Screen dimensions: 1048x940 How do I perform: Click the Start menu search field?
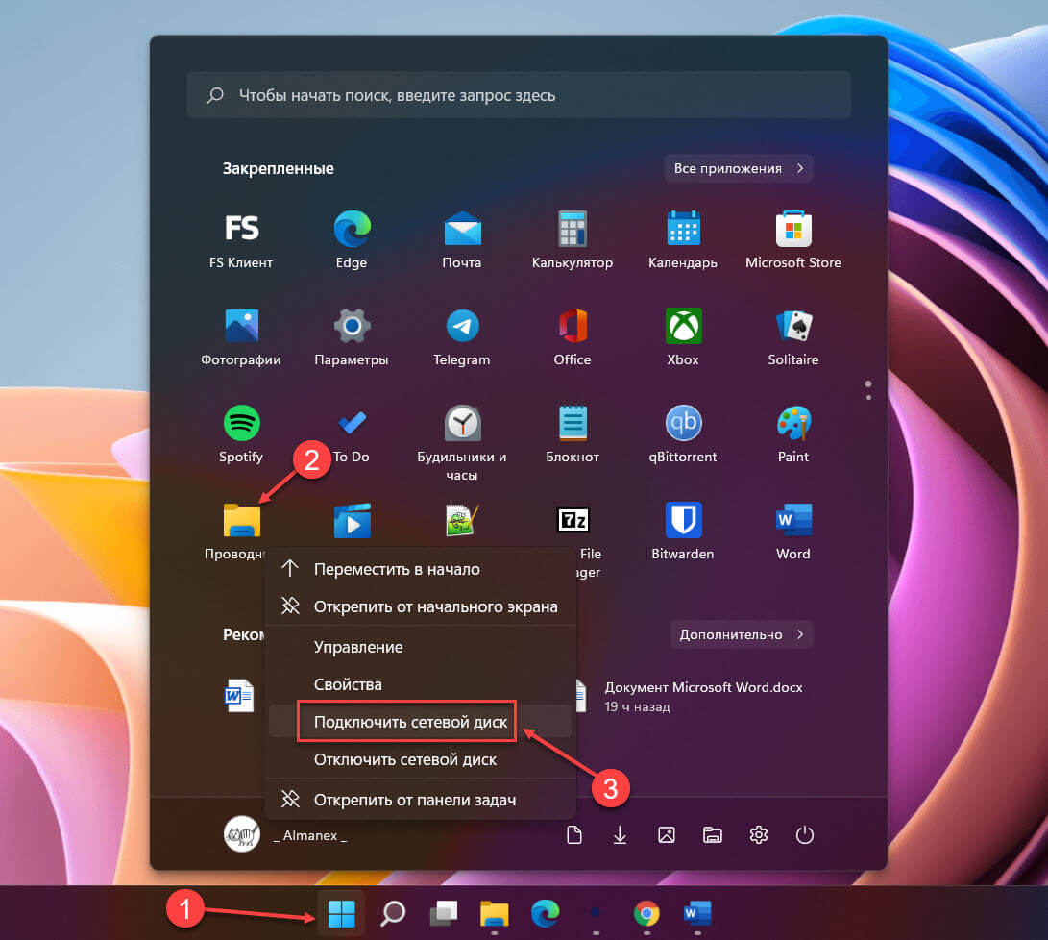(519, 95)
